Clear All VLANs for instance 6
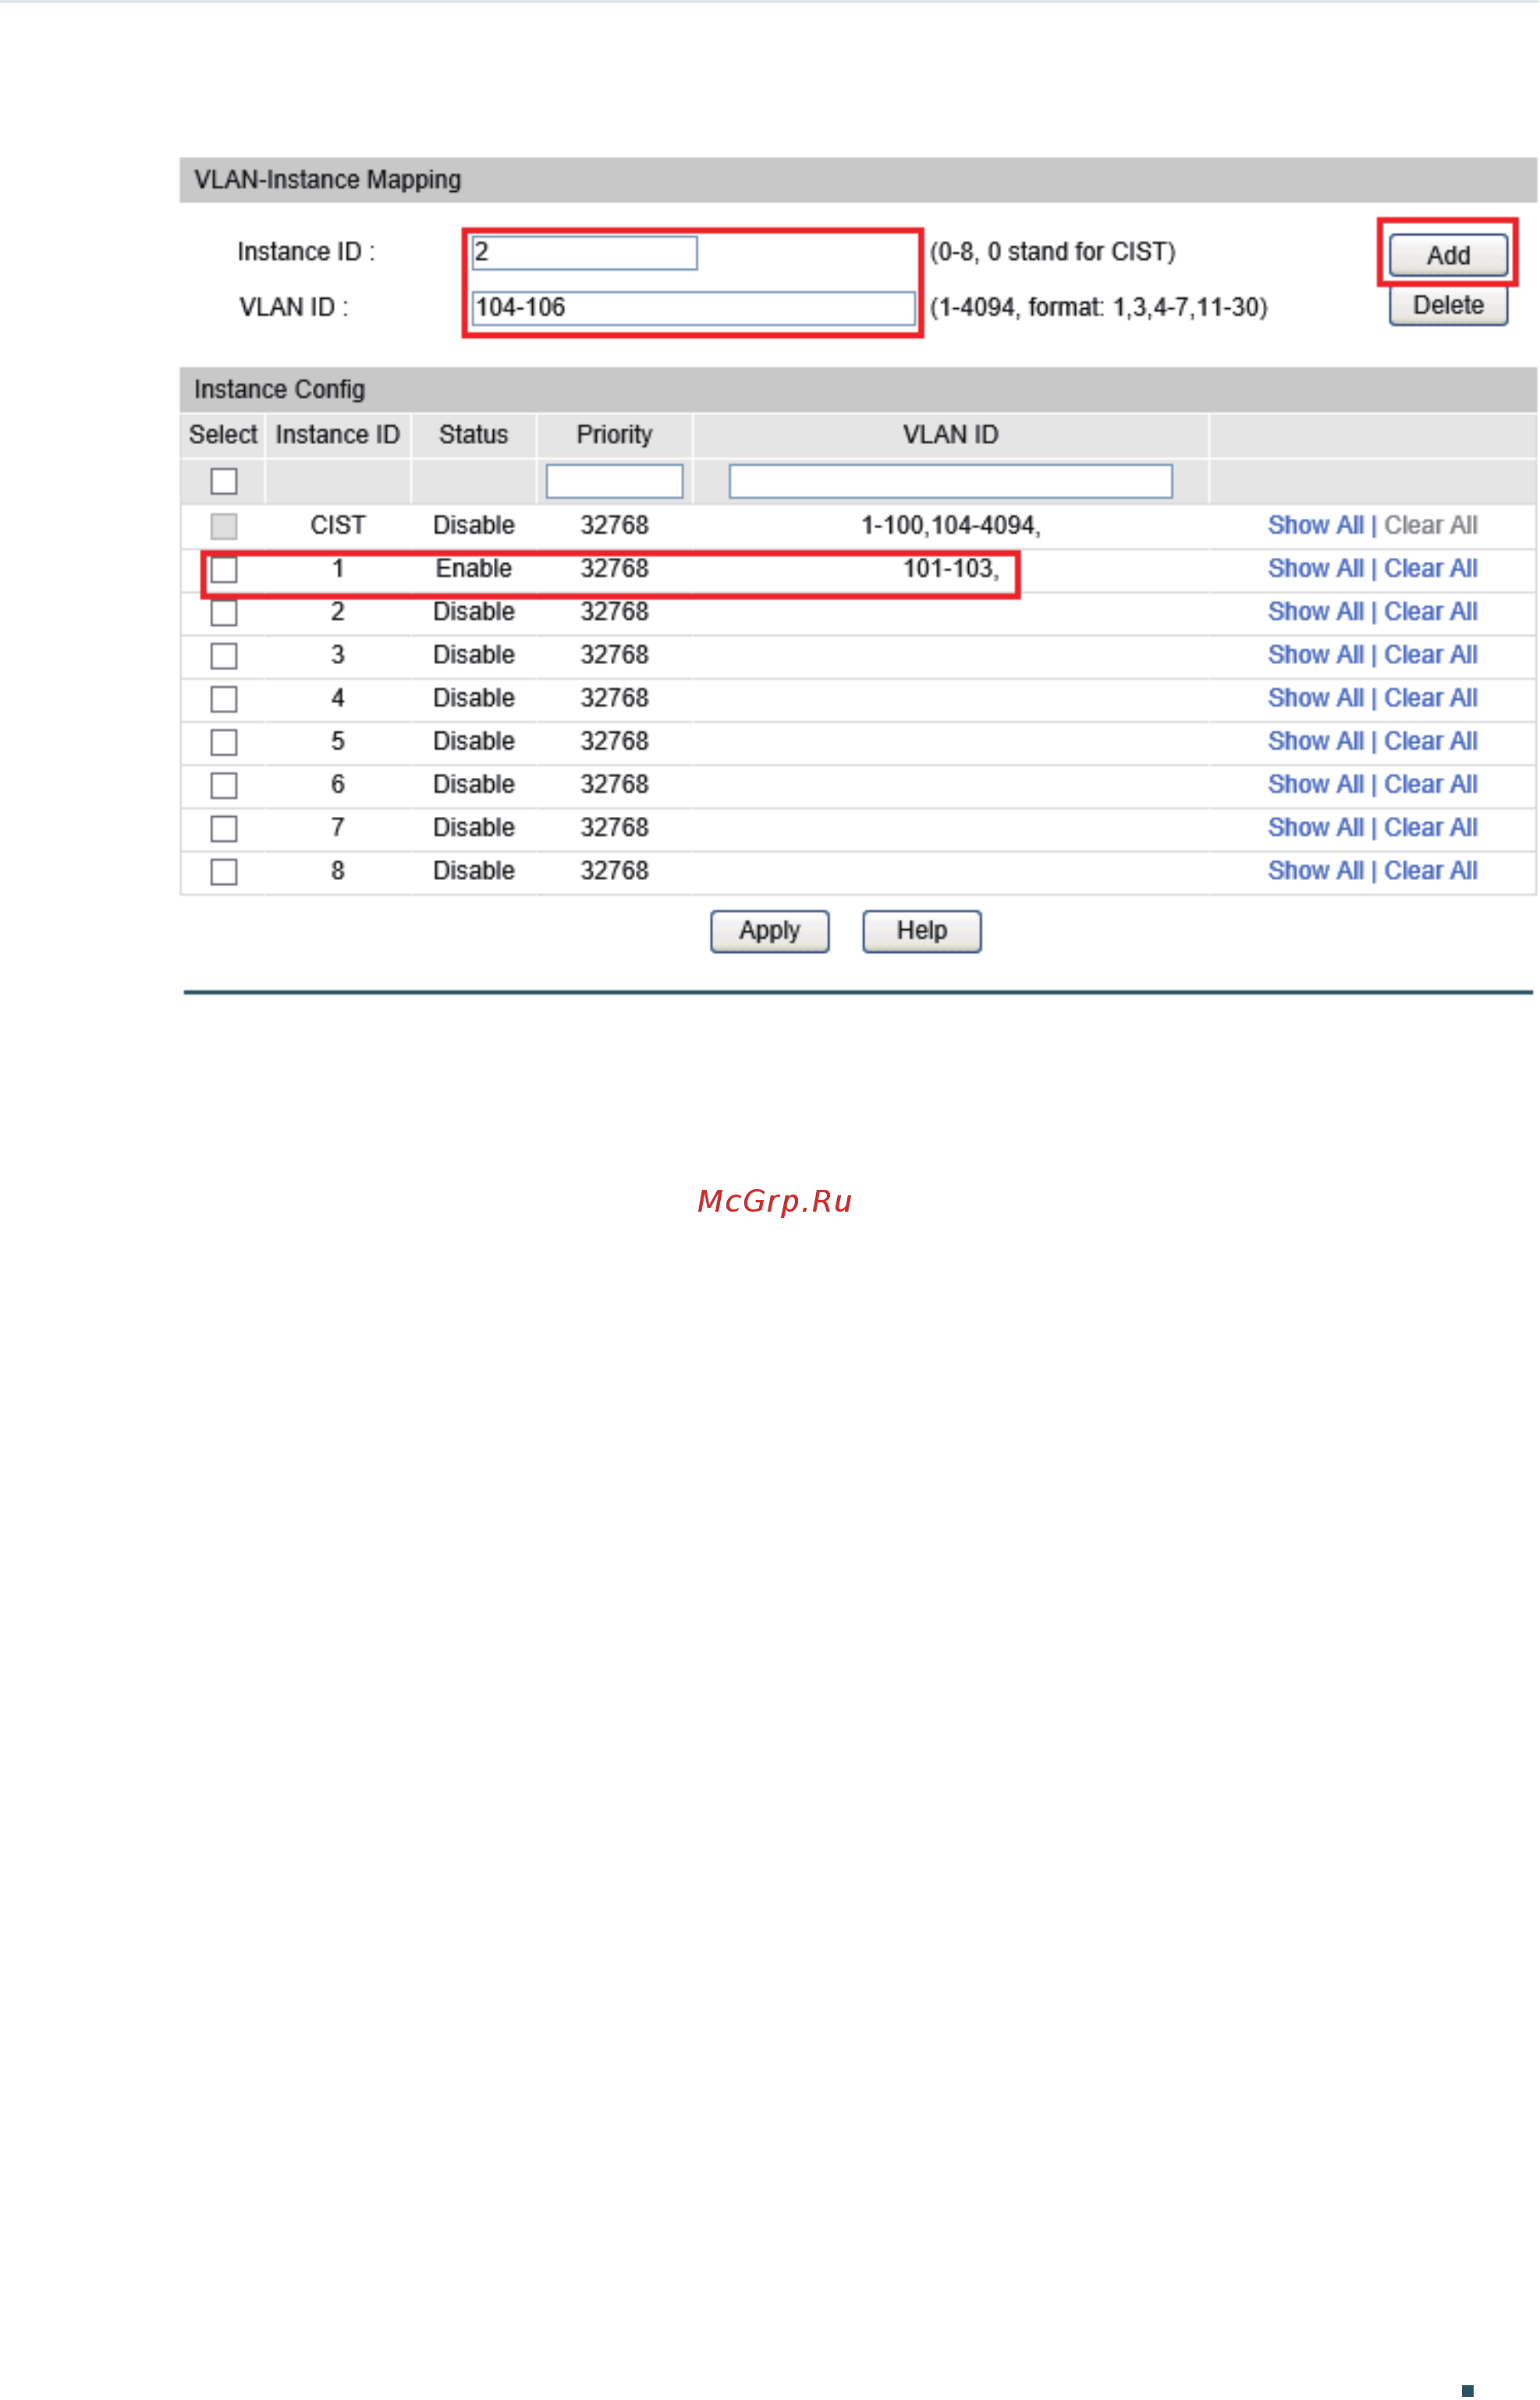 [1430, 783]
